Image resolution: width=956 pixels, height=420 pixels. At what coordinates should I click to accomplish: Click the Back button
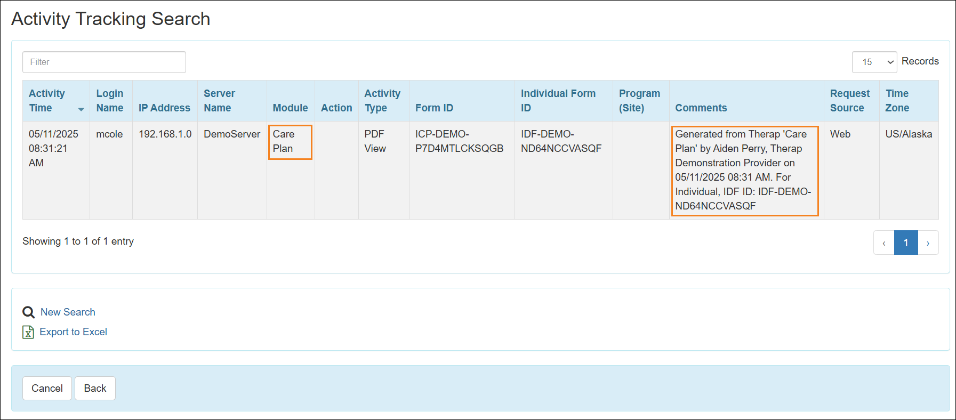click(95, 388)
